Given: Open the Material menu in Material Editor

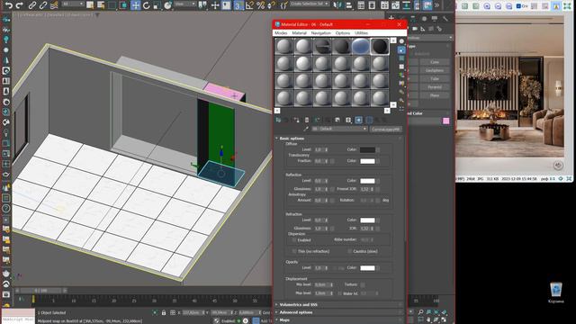Looking at the screenshot, I should click(300, 33).
